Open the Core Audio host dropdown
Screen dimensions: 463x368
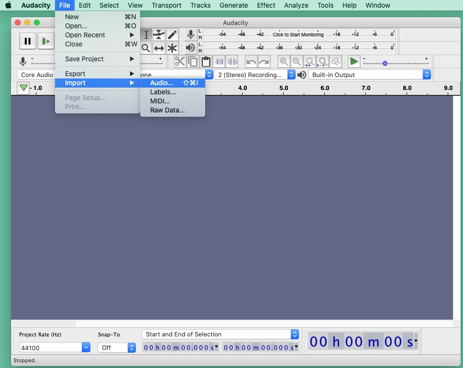[x=37, y=75]
